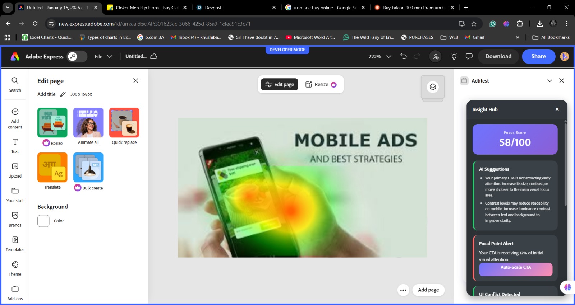The height and width of the screenshot is (305, 575).
Task: Open the WEB bookmarks folder
Action: (x=449, y=37)
